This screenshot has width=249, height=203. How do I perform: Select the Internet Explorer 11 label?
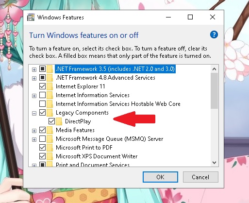pos(81,86)
